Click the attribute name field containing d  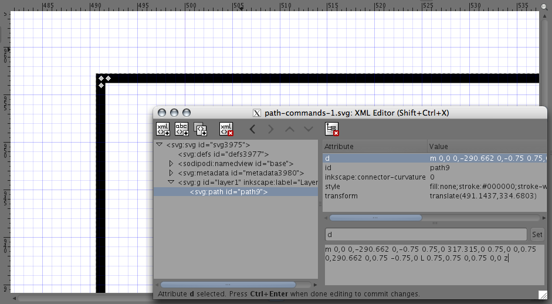[426, 235]
